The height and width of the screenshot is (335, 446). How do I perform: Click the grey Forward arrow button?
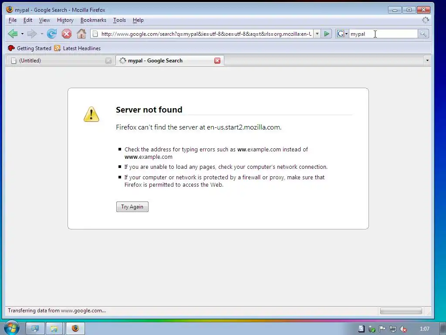32,34
